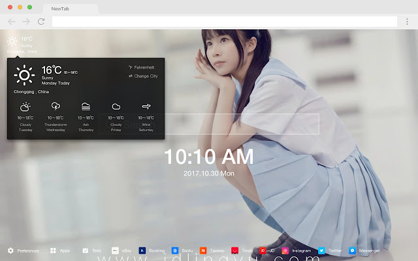The width and height of the screenshot is (418, 261).
Task: Open the Apps grid icon
Action: [x=53, y=251]
